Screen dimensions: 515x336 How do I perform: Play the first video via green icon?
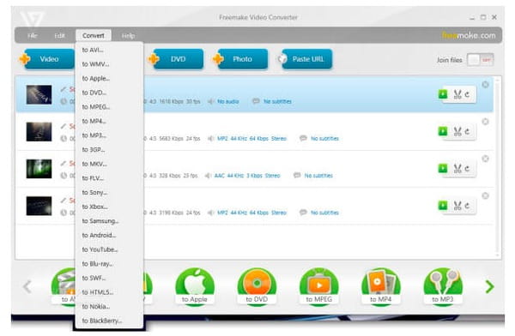443,94
